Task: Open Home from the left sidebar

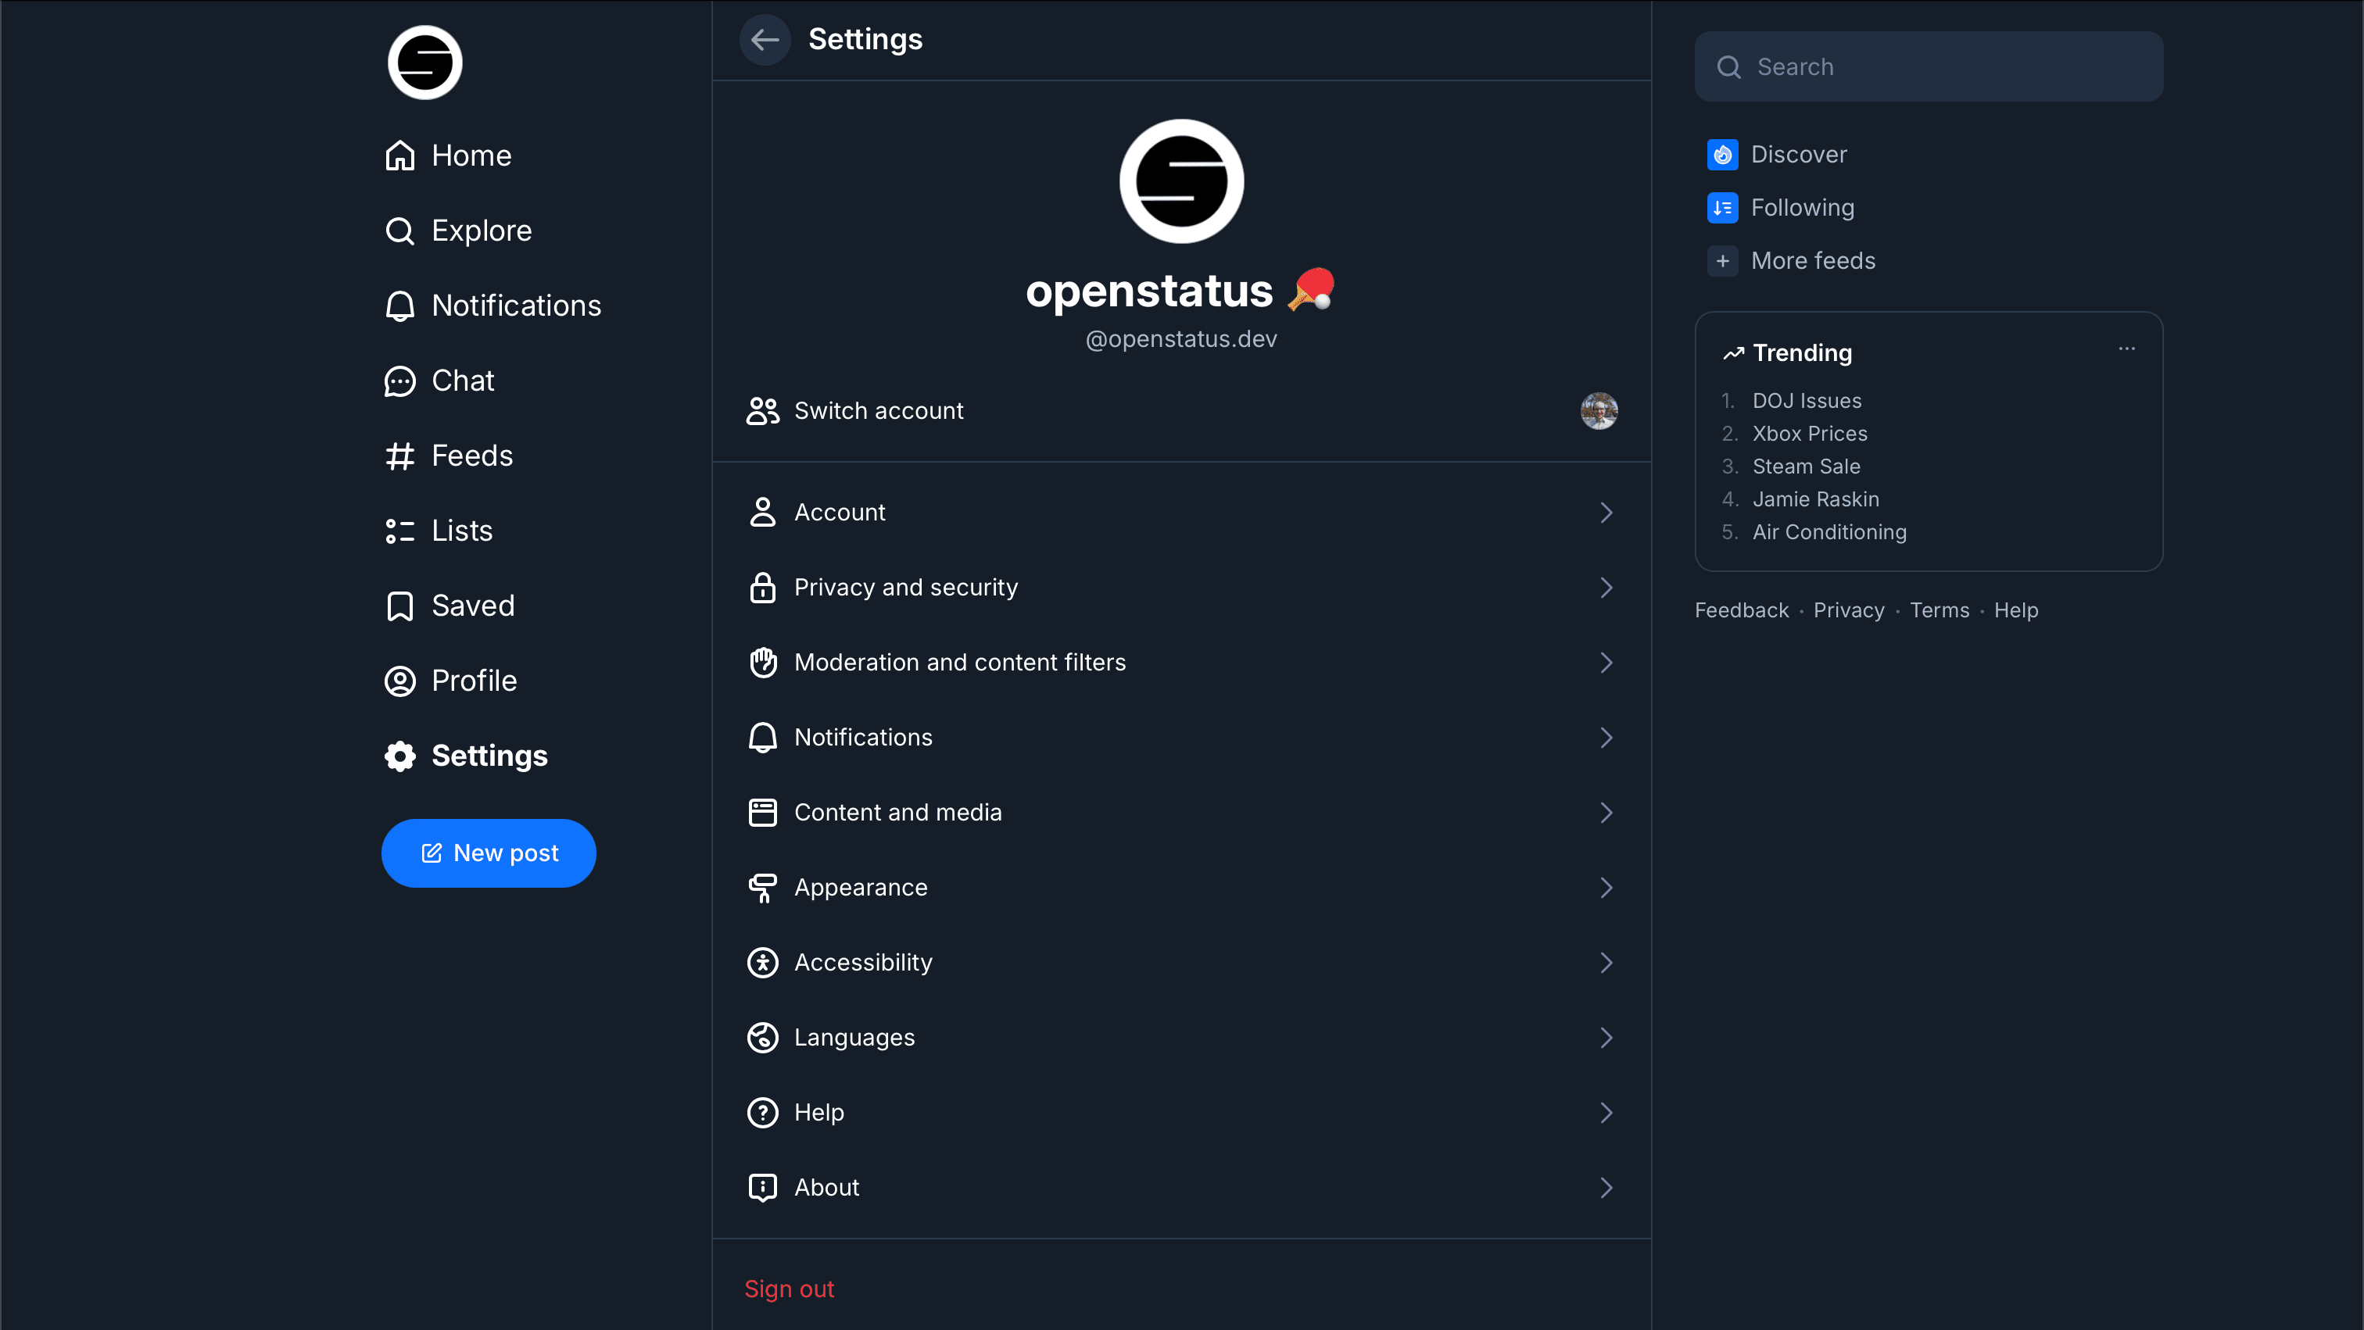Action: point(448,155)
